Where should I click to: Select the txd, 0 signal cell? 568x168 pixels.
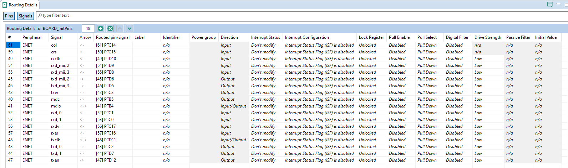click(x=63, y=147)
